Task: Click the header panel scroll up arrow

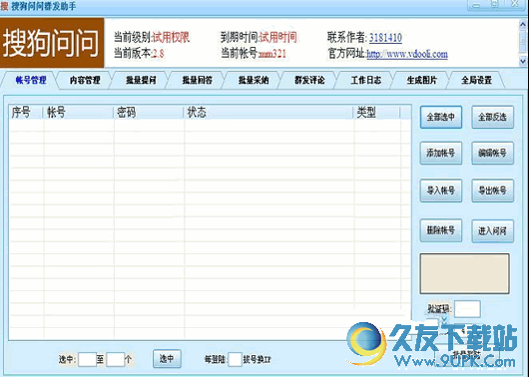Action: pyautogui.click(x=523, y=25)
